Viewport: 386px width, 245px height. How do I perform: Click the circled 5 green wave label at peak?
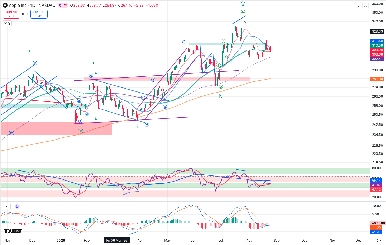[243, 12]
